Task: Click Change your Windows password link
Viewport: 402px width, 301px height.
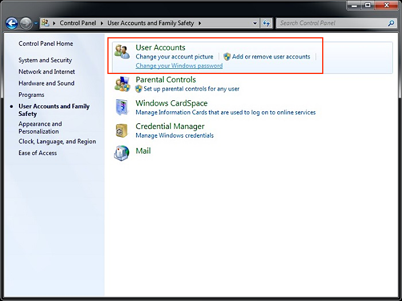Action: click(x=179, y=66)
